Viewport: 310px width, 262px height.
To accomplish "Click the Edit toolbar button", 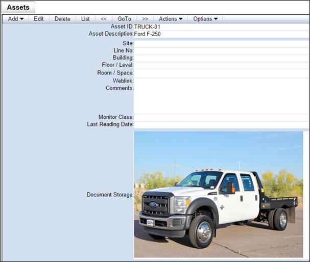I will tap(38, 19).
